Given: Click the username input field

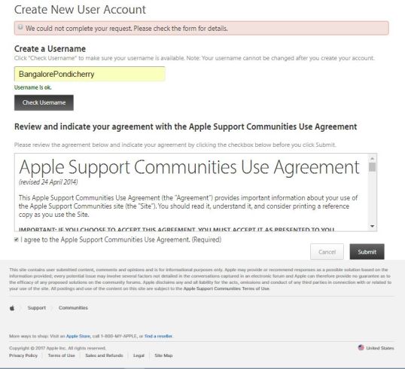Looking at the screenshot, I should point(90,74).
